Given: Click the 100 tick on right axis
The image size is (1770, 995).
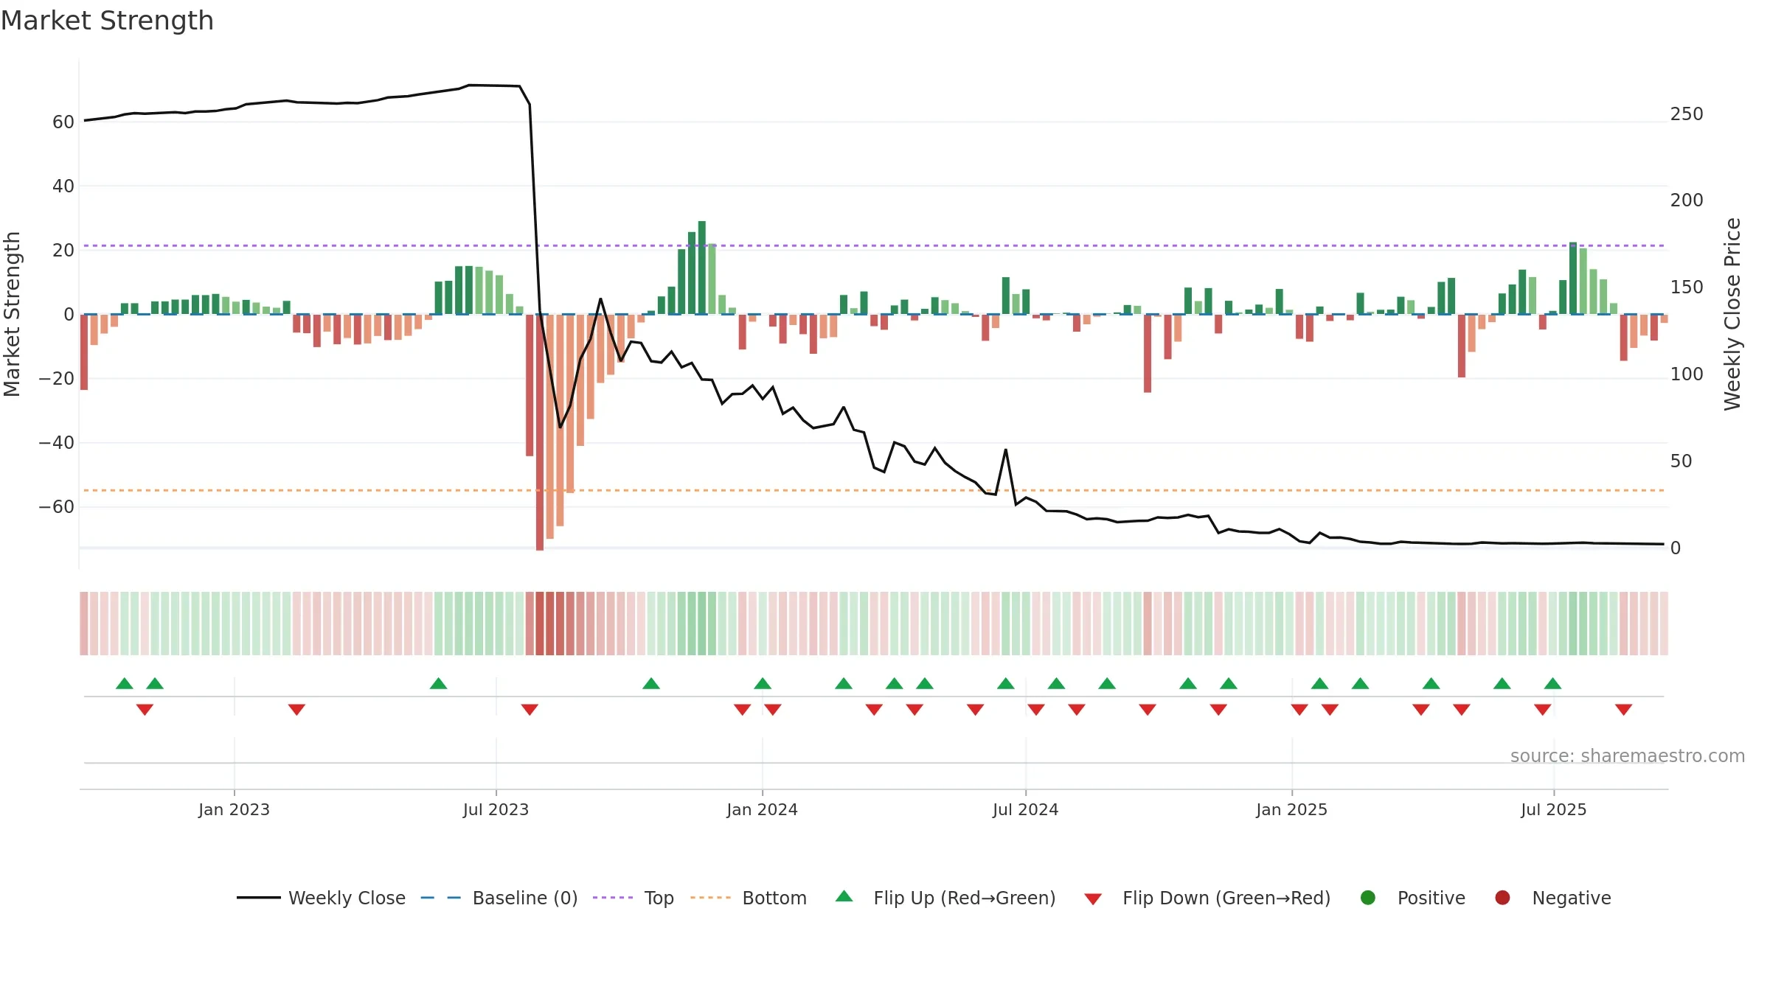Looking at the screenshot, I should [x=1687, y=374].
